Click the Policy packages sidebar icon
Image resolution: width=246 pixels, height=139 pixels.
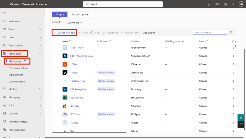pyautogui.click(x=4, y=130)
